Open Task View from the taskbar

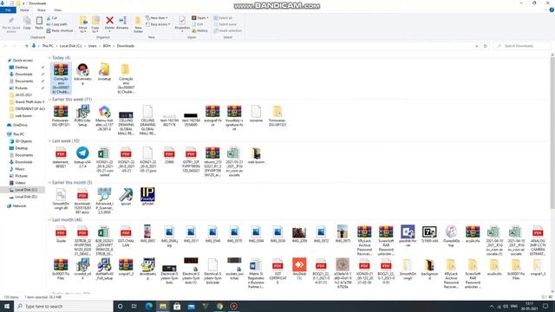coord(134,306)
